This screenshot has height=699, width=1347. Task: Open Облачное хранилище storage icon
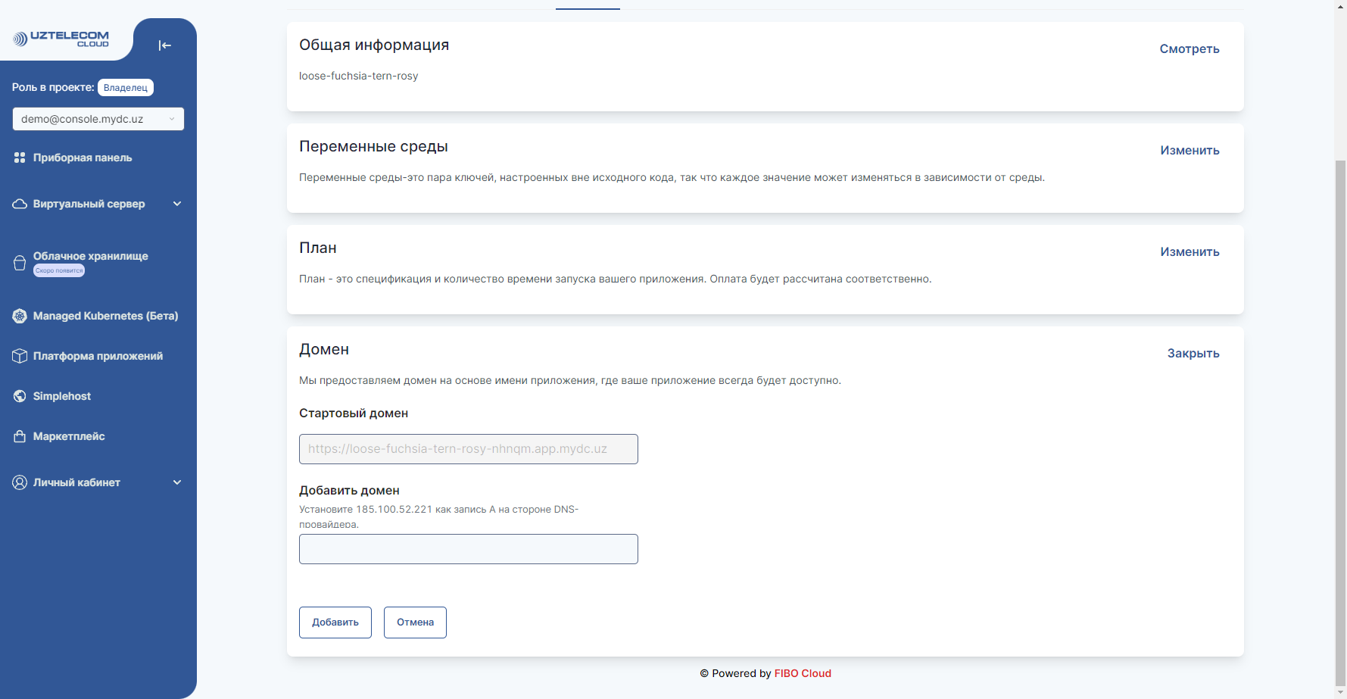point(20,261)
